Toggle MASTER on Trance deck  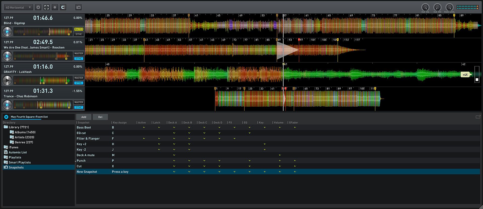(x=79, y=102)
